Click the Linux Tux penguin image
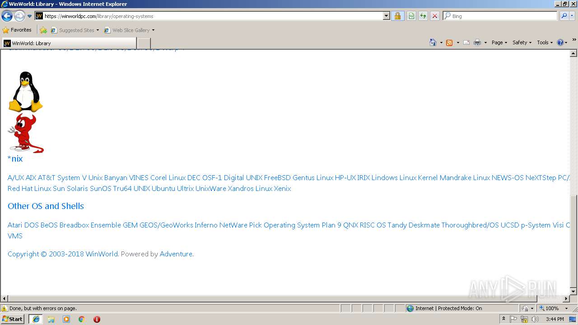 click(x=26, y=92)
